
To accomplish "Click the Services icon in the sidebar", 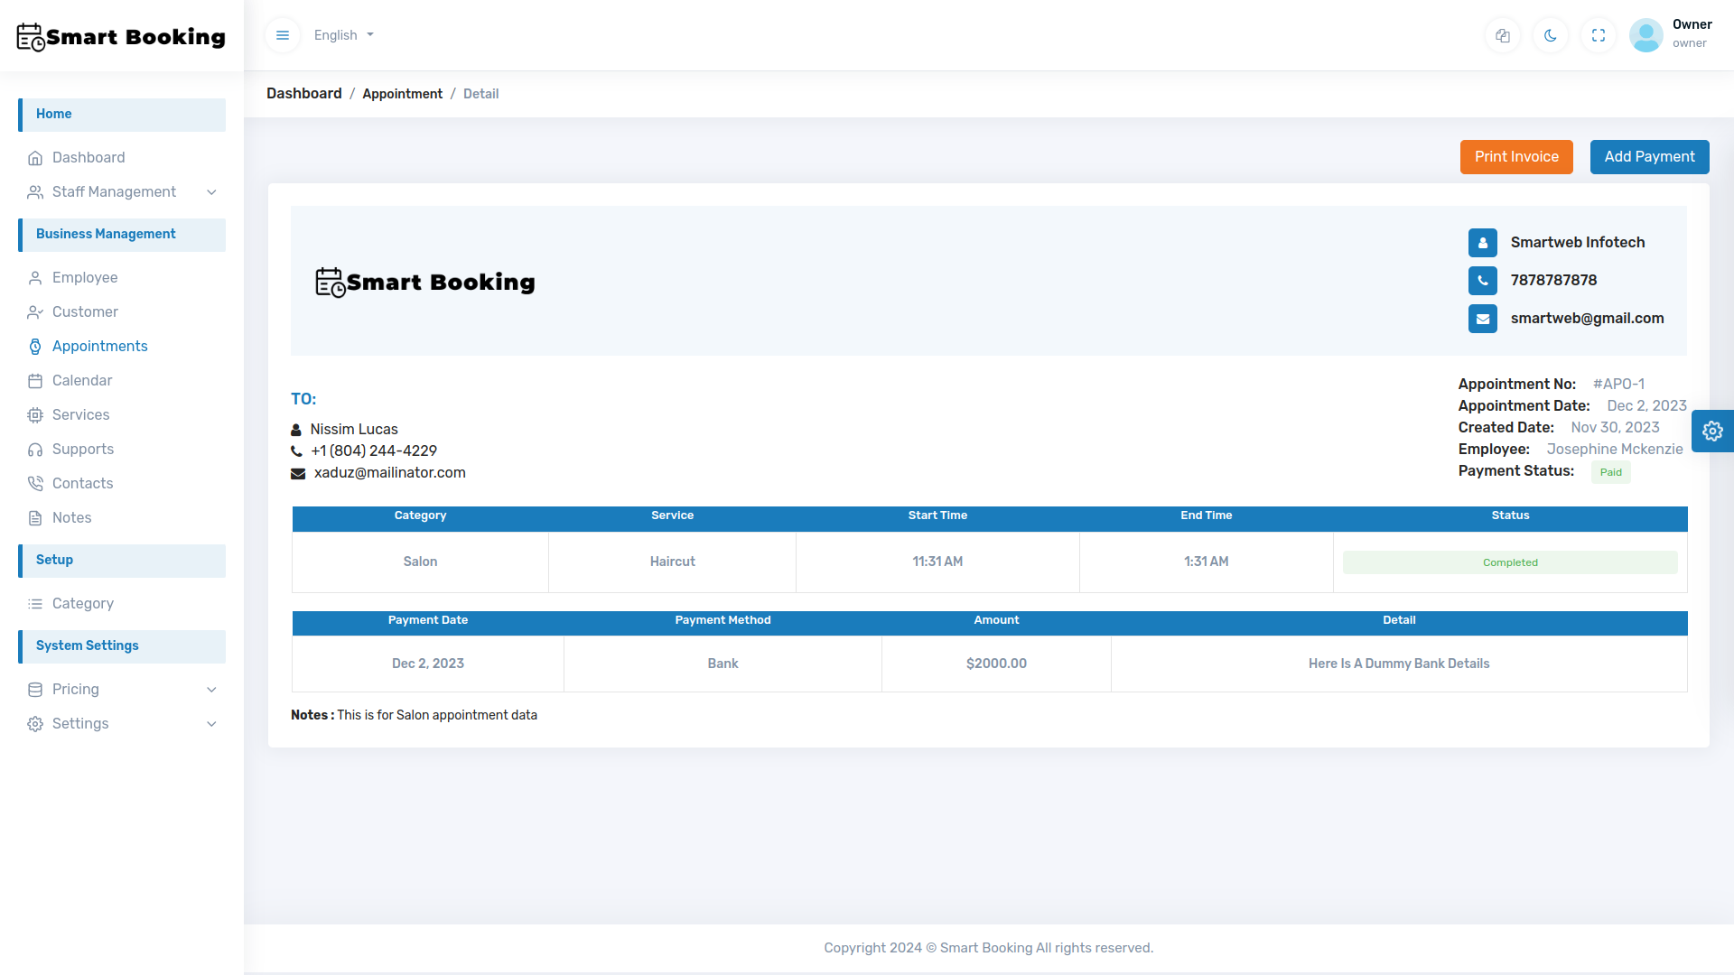I will [35, 414].
